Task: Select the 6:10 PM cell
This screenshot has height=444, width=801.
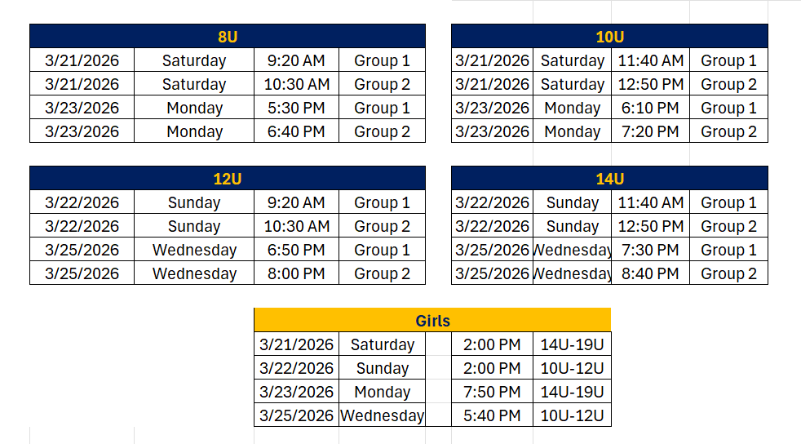Action: coord(650,108)
